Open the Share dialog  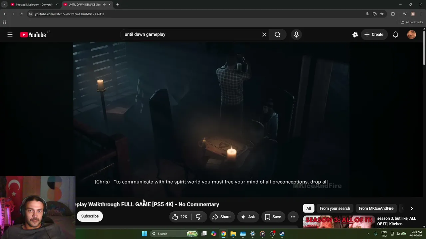(x=221, y=217)
